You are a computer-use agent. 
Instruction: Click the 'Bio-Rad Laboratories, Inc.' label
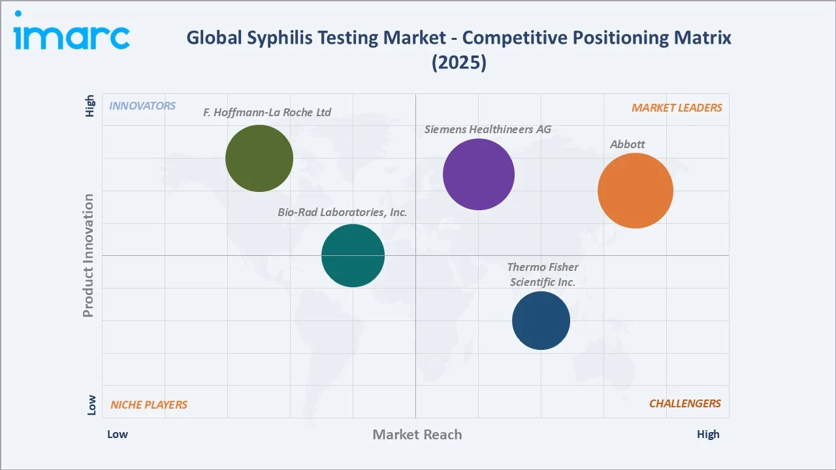[342, 212]
